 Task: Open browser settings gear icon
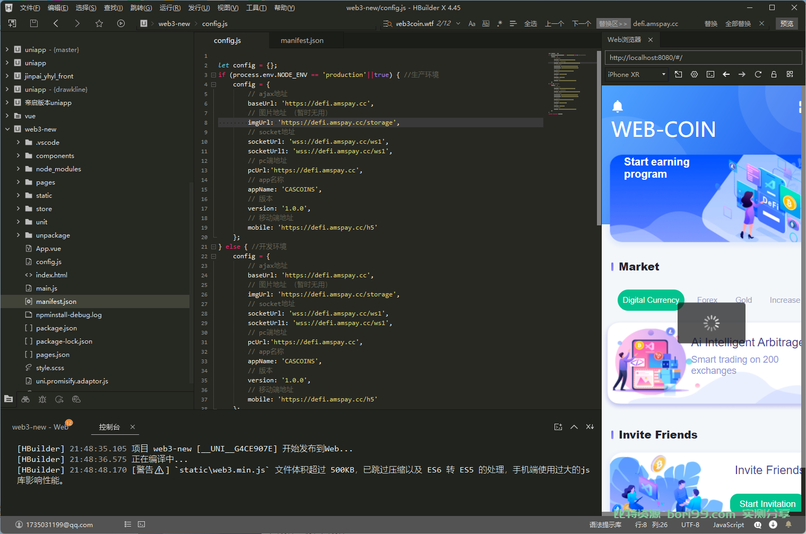point(694,74)
